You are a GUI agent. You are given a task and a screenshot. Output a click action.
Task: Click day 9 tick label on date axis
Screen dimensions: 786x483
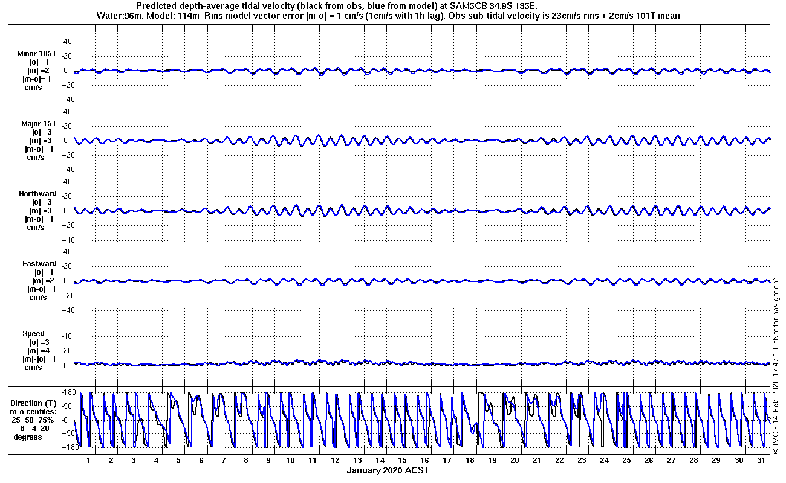click(x=268, y=460)
